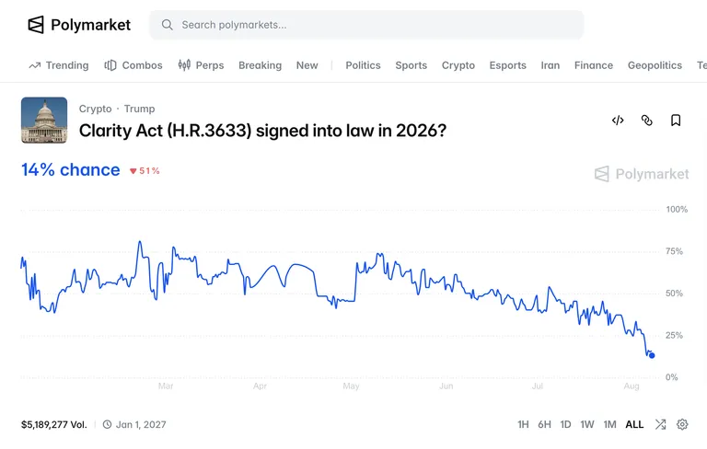This screenshot has height=449, width=707.
Task: Click the search magnifier icon
Action: coord(167,25)
